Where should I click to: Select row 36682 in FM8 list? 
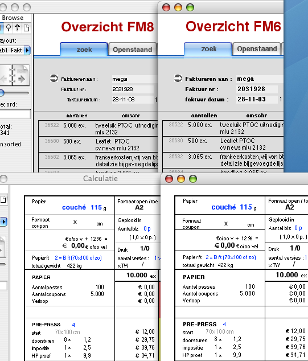(x=98, y=160)
